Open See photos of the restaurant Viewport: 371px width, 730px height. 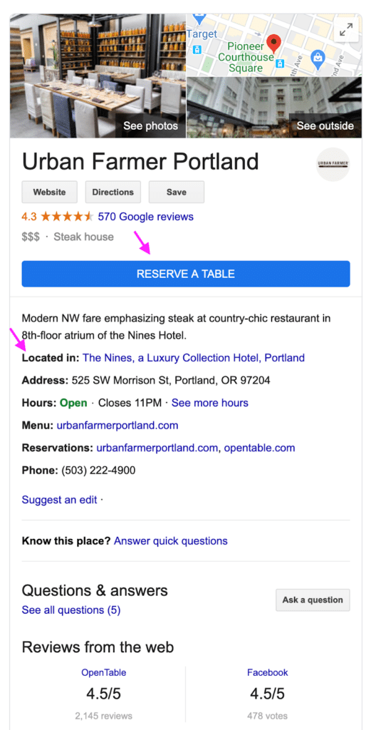pyautogui.click(x=151, y=125)
